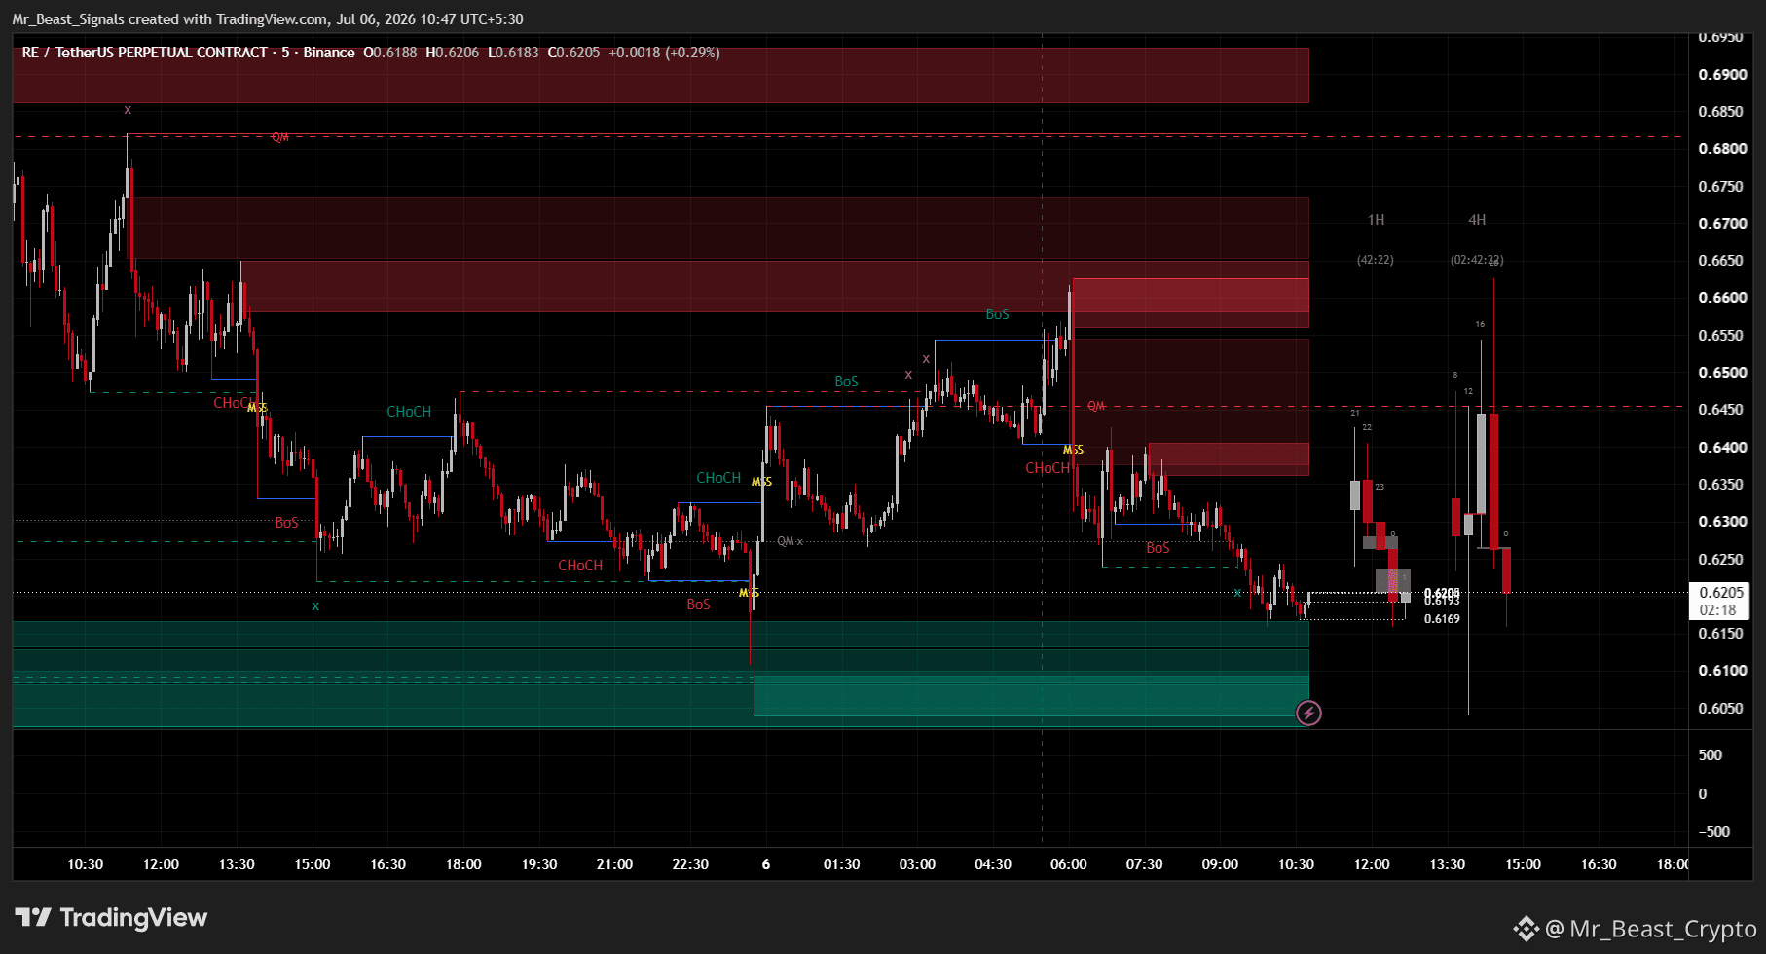Click 0.6350 on the price axis
The width and height of the screenshot is (1766, 954).
(1720, 485)
